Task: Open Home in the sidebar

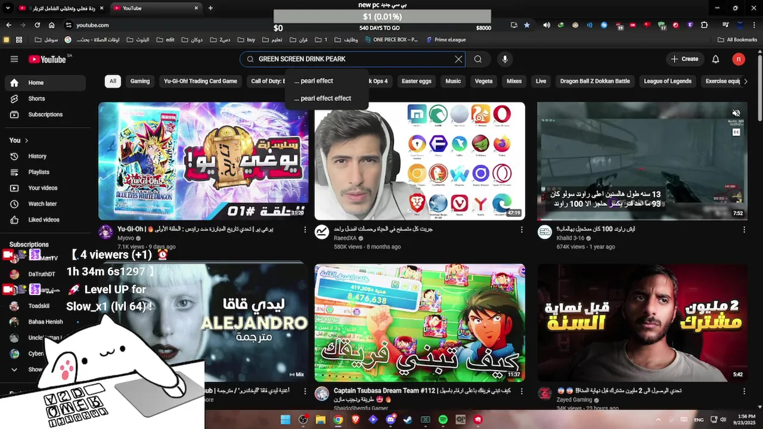Action: 45,83
